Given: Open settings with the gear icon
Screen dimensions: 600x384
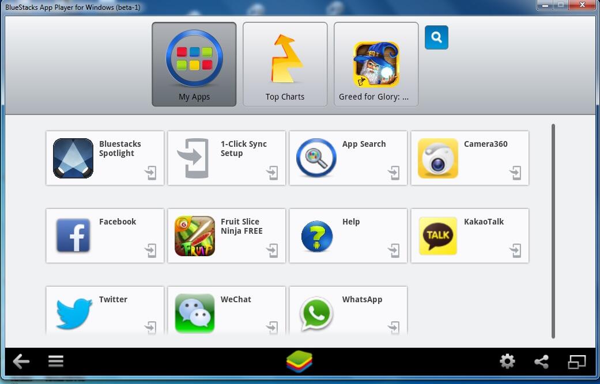Looking at the screenshot, I should click(x=507, y=361).
